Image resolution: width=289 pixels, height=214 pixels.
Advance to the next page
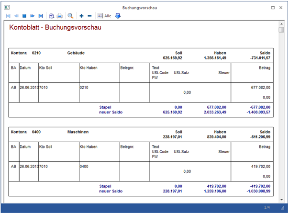(x=33, y=16)
